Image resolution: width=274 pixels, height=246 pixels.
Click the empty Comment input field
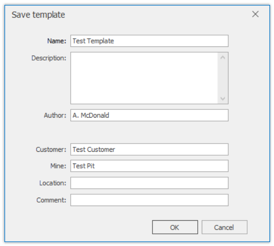tap(149, 200)
